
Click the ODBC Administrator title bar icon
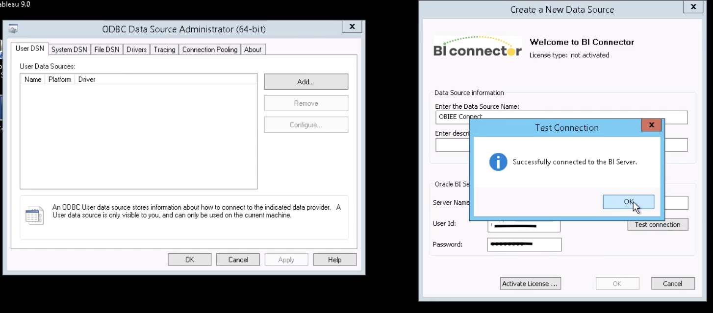13,28
